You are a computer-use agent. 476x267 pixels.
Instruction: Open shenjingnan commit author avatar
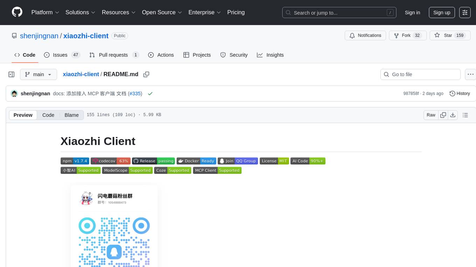[14, 94]
